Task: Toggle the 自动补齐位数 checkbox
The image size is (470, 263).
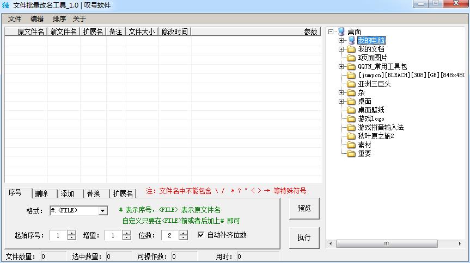Action: click(x=201, y=235)
